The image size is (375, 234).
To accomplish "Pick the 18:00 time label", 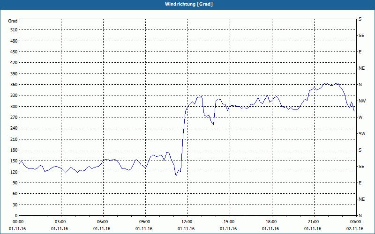I will (x=272, y=222).
